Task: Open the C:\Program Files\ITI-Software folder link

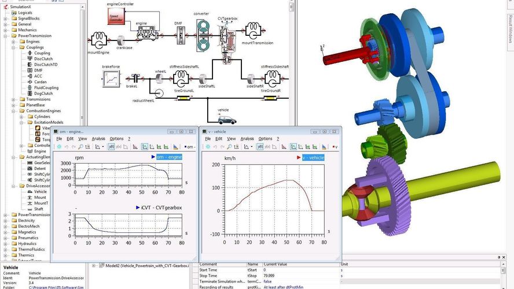Action: click(56, 287)
